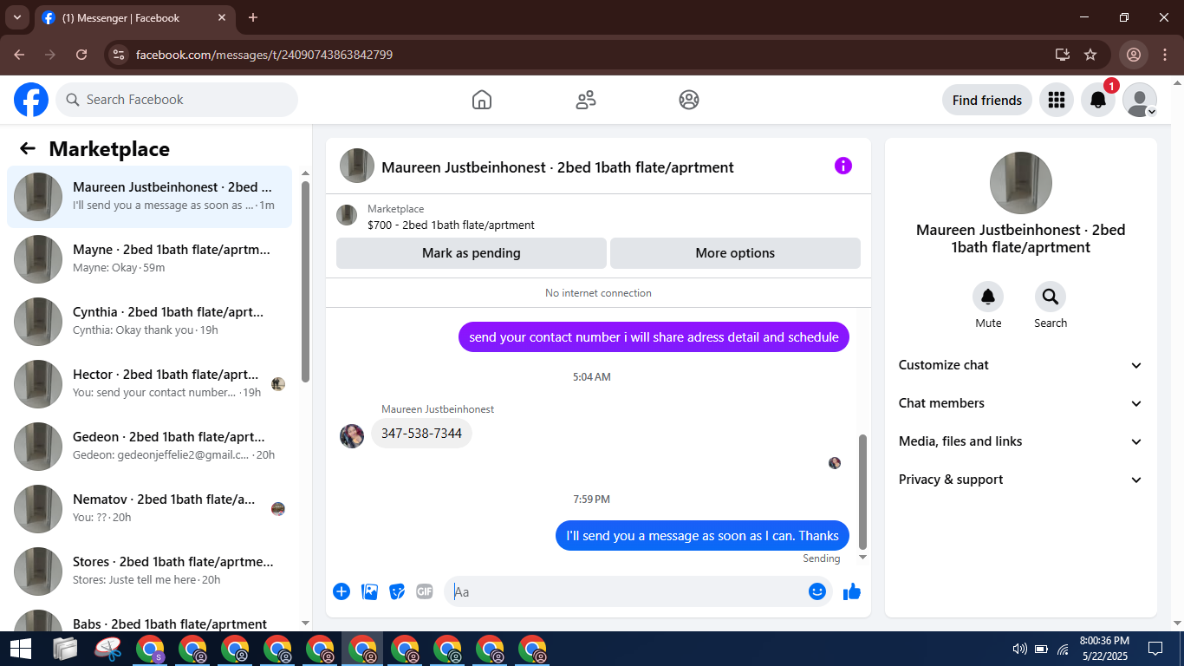Image resolution: width=1184 pixels, height=666 pixels.
Task: Expand Media, files and links section
Action: pyautogui.click(x=1021, y=441)
